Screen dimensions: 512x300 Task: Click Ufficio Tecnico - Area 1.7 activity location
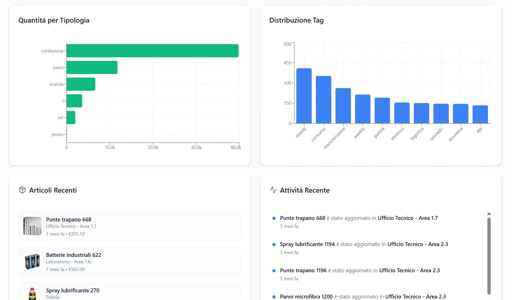[x=408, y=218]
